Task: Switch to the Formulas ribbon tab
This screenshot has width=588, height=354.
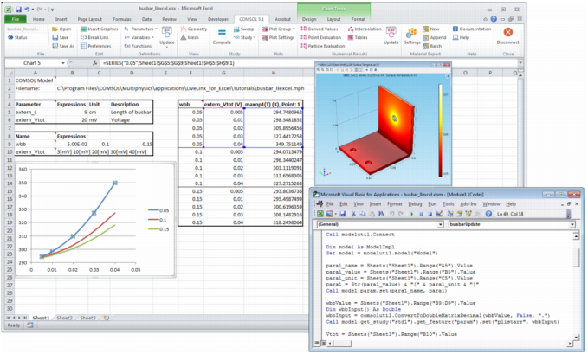Action: tap(122, 19)
